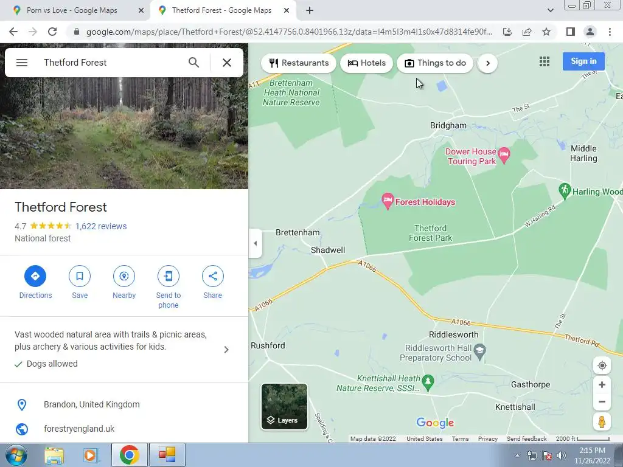Open the media player taskbar icon

[x=90, y=455]
